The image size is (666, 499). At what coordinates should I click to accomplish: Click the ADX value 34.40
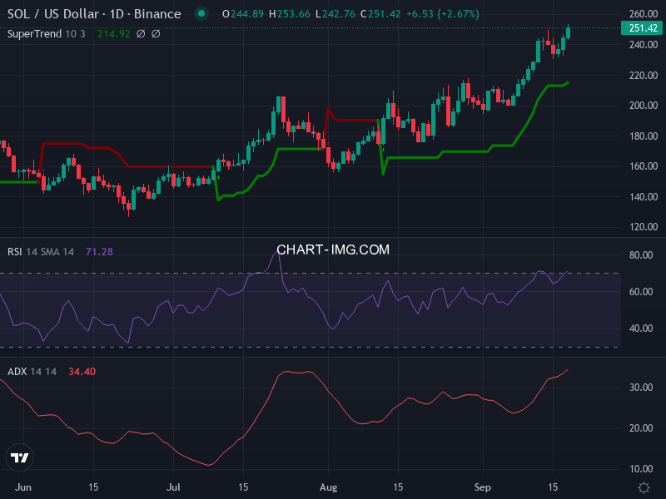click(81, 371)
